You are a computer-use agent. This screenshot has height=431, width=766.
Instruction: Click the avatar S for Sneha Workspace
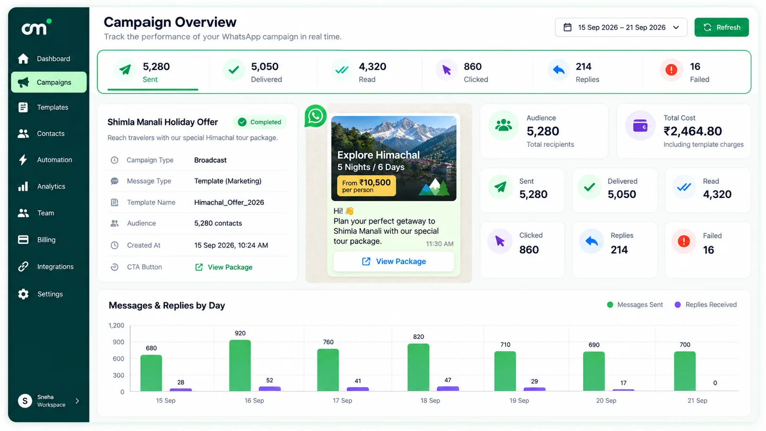click(25, 401)
